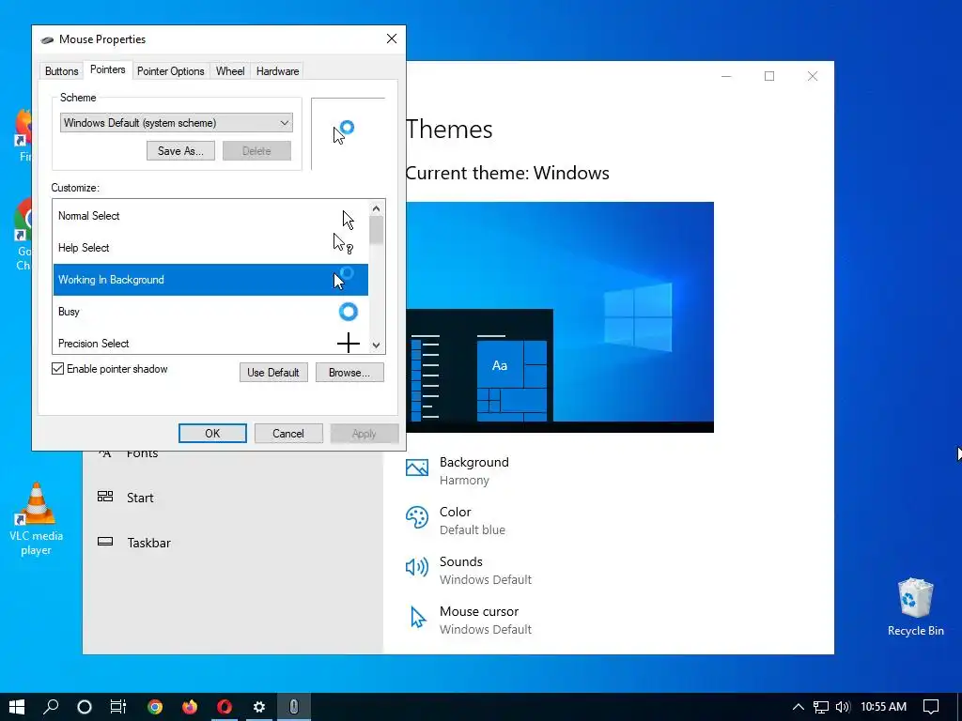This screenshot has width=962, height=721.
Task: Click the Mouse cursor arrow icon
Action: pos(418,618)
